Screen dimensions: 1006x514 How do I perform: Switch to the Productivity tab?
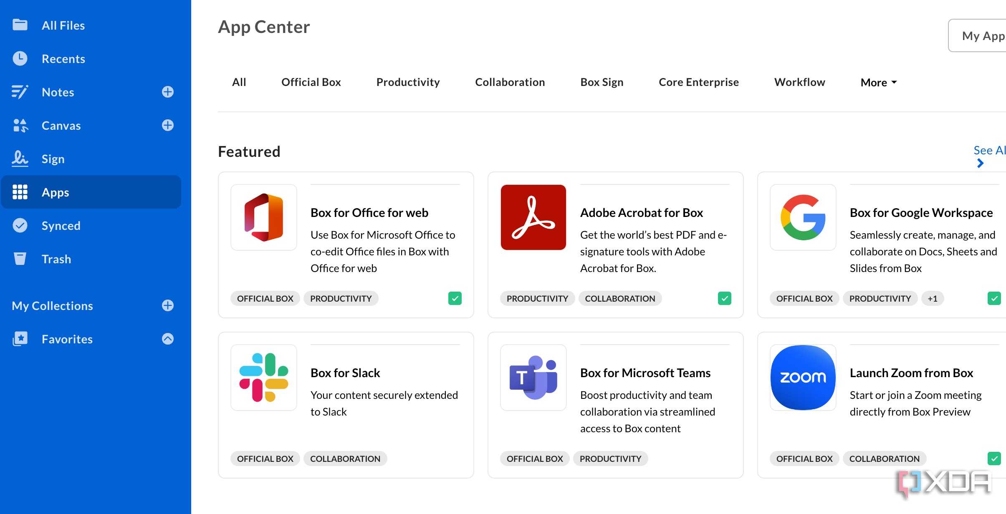point(408,82)
